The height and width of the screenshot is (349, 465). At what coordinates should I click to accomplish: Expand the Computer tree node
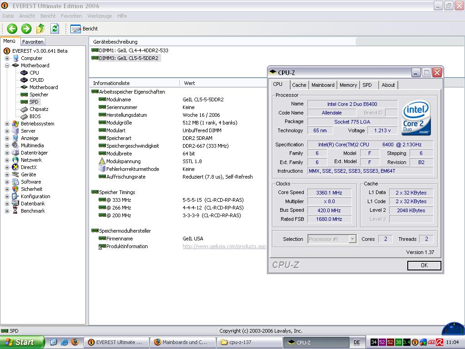[x=7, y=58]
